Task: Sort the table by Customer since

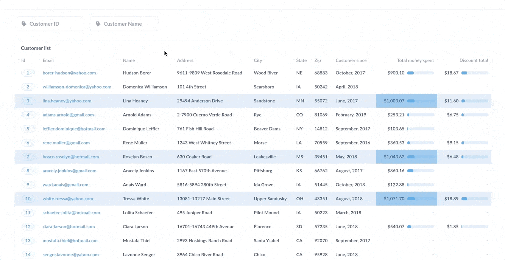Action: 351,60
